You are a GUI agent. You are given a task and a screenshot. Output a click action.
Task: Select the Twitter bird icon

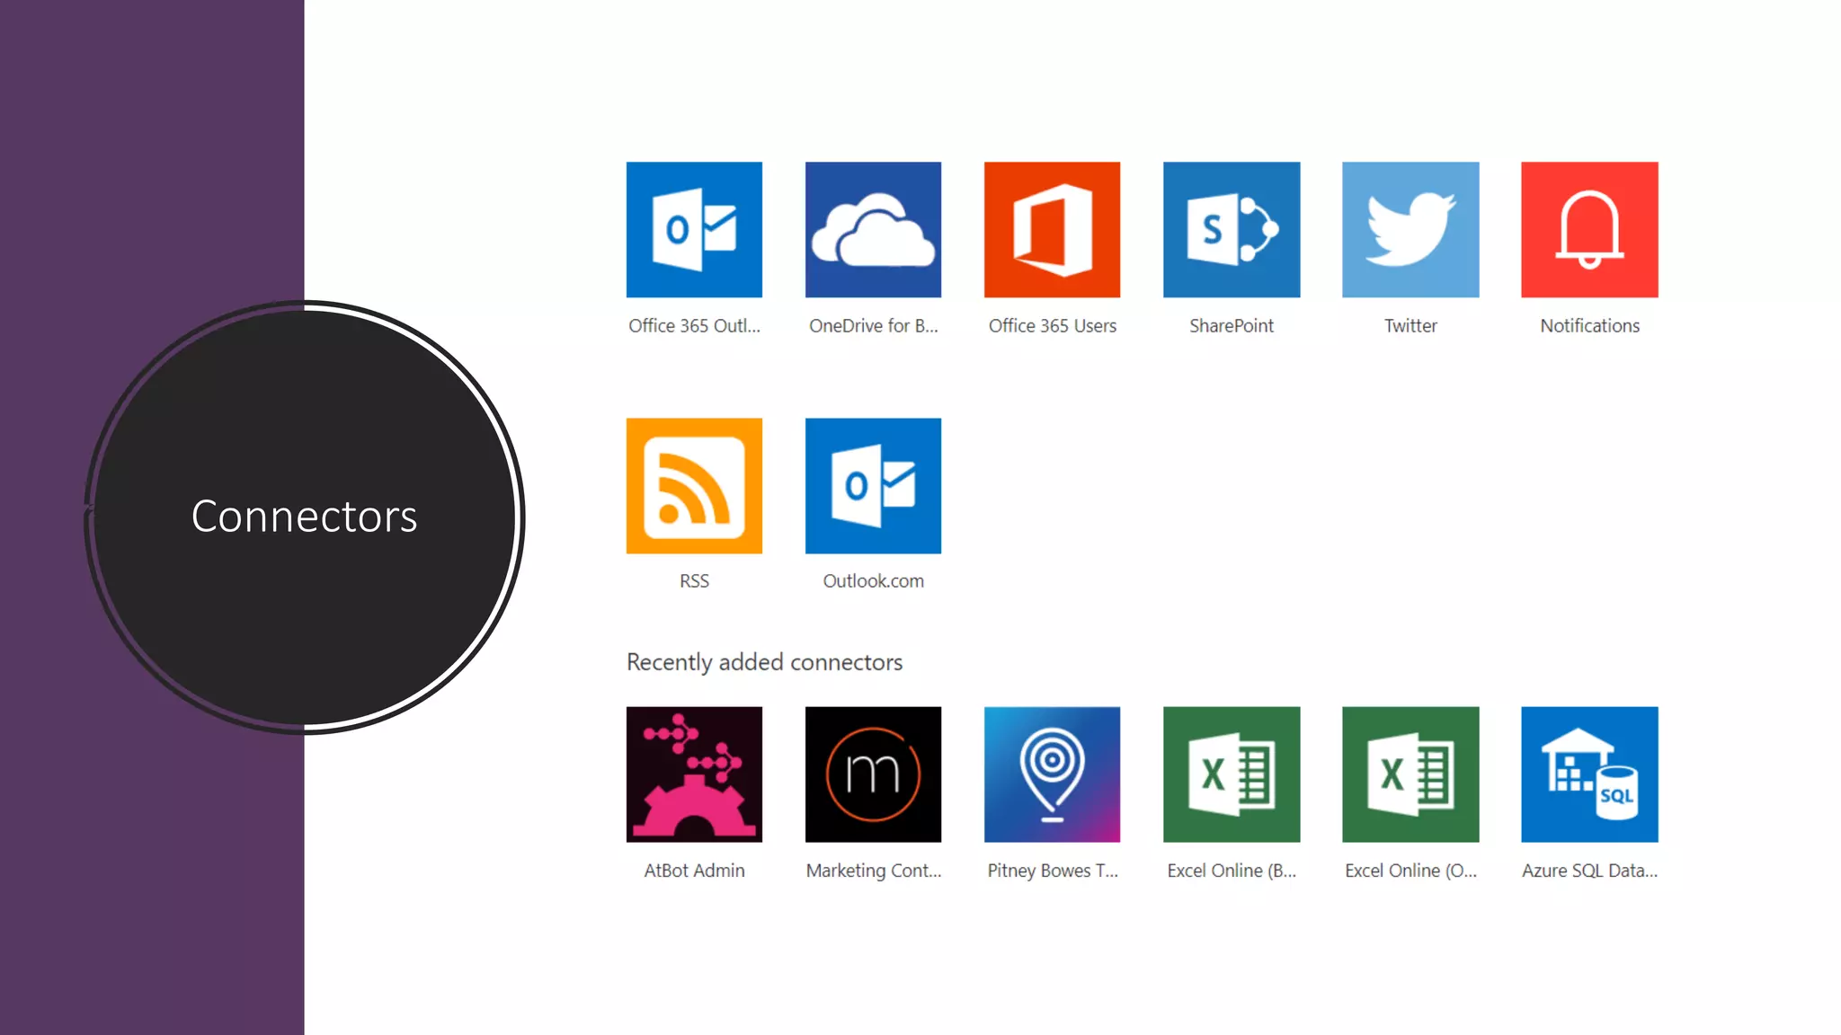1410,229
